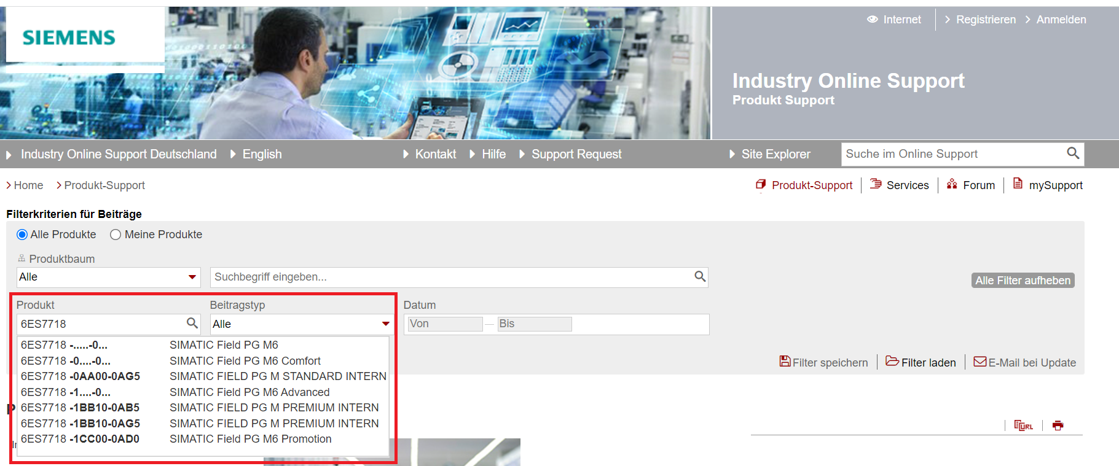Click the Von date field
1119x466 pixels.
coord(446,324)
